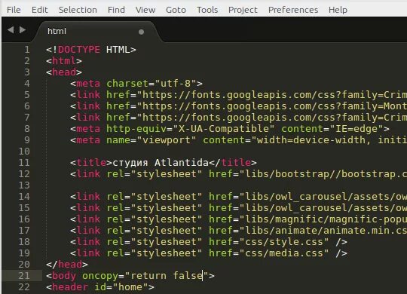The height and width of the screenshot is (294, 407).
Task: Click the closing title tag
Action: pyautogui.click(x=233, y=163)
